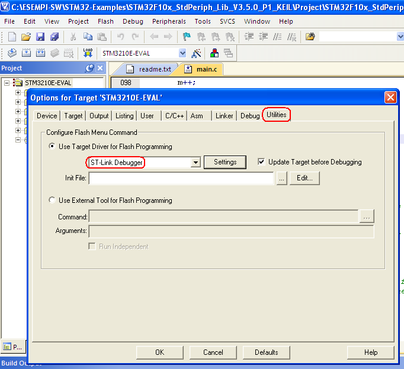Image resolution: width=404 pixels, height=369 pixels.
Task: Open the Flash menu
Action: [x=105, y=21]
